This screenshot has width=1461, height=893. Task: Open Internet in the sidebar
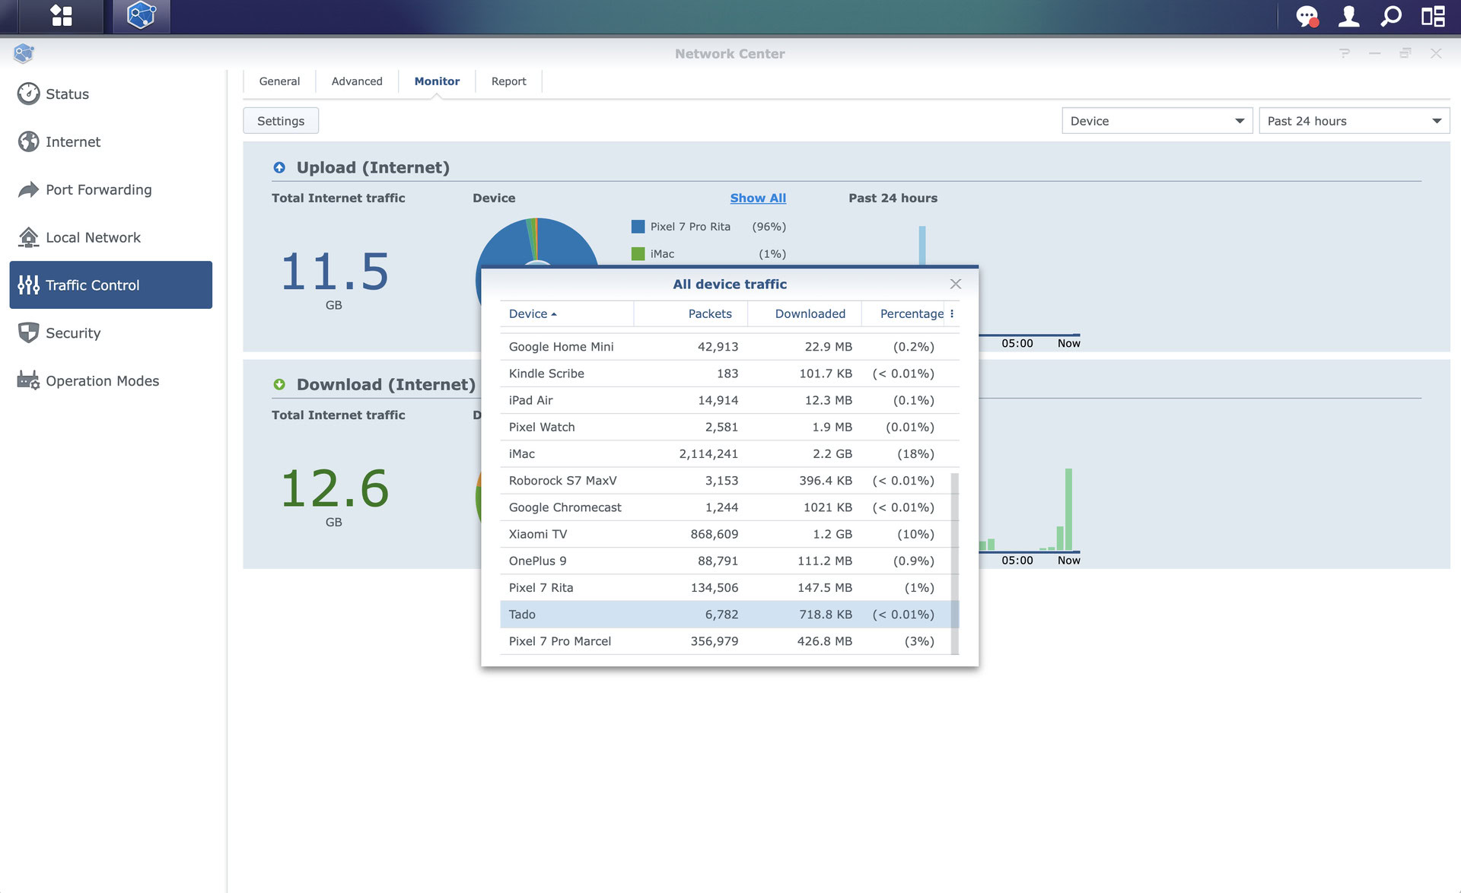(111, 141)
